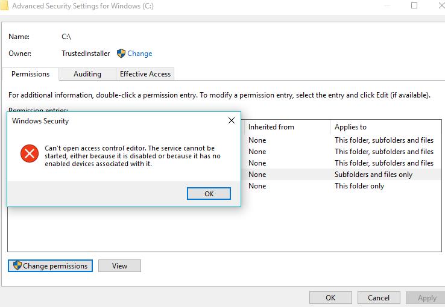Select the 'Subfolders and files only' entry
Image resolution: width=445 pixels, height=307 pixels.
341,175
